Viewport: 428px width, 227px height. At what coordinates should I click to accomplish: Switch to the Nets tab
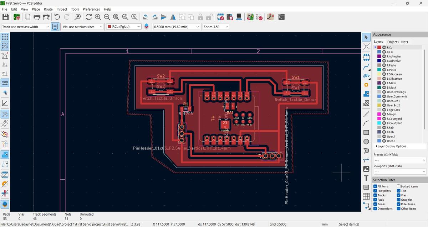[x=404, y=42]
